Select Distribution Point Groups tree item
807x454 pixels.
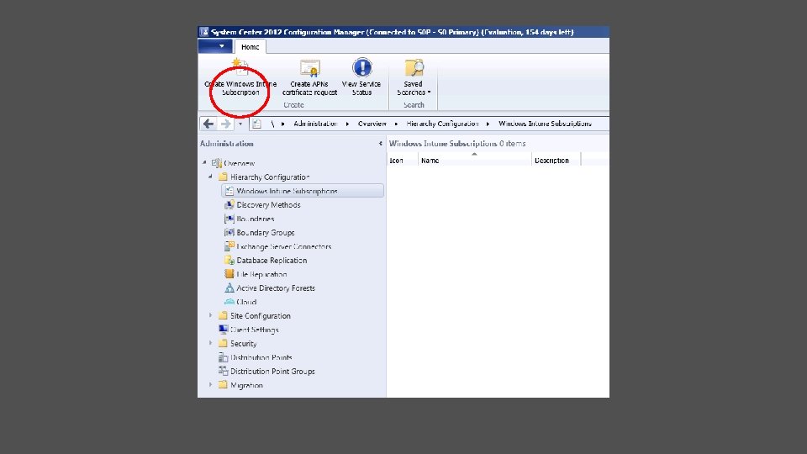[x=272, y=371]
